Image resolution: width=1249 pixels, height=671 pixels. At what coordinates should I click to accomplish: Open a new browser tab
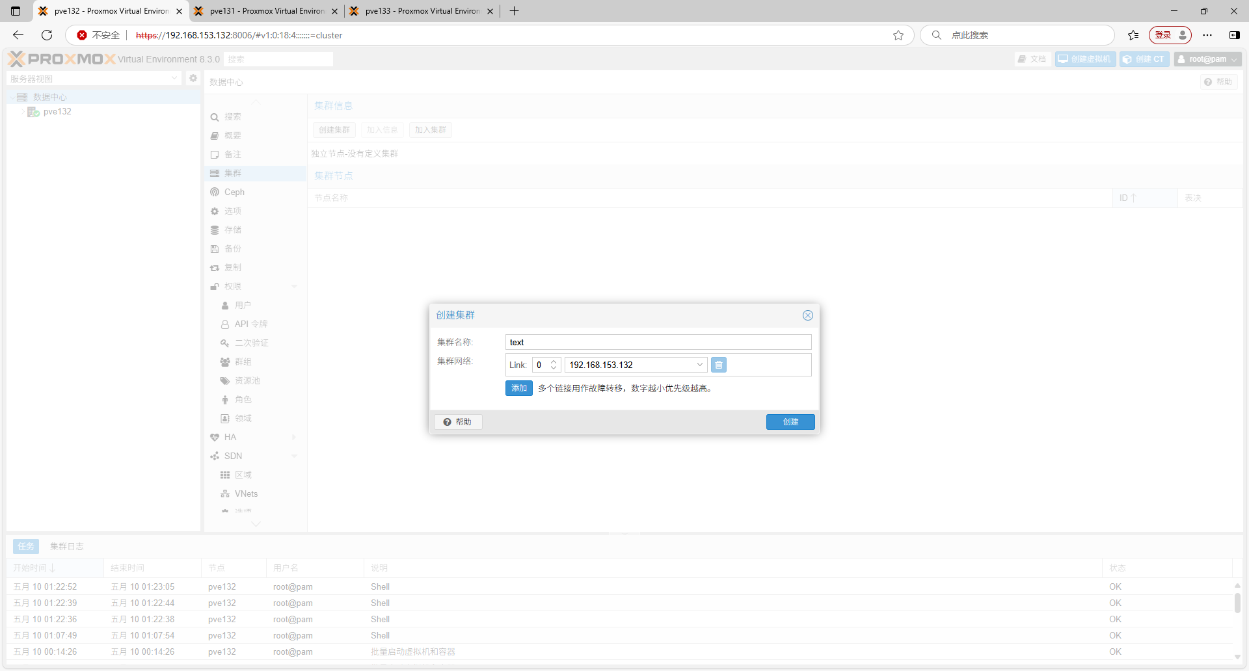point(515,11)
